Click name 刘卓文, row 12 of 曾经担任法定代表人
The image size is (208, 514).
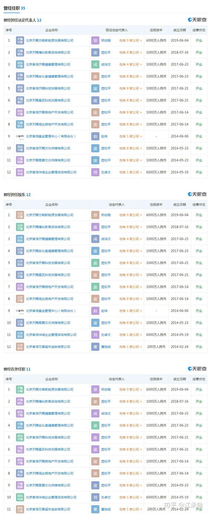click(106, 172)
